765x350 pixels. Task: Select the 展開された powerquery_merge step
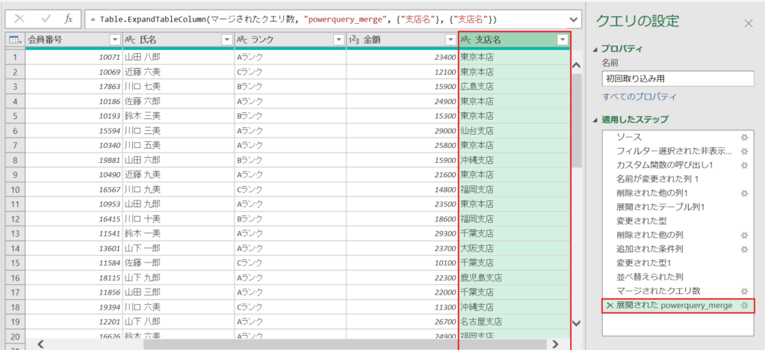pyautogui.click(x=678, y=305)
